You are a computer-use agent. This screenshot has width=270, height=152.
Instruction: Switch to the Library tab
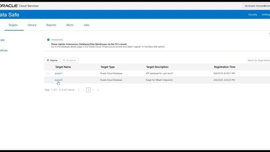click(32, 25)
